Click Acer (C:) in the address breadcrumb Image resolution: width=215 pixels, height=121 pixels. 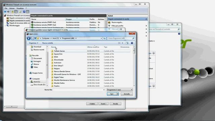coord(56,38)
